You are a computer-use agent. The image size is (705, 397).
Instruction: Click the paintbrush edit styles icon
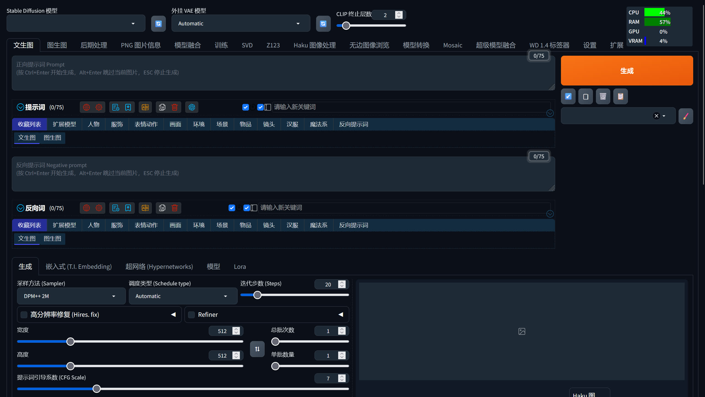click(686, 116)
